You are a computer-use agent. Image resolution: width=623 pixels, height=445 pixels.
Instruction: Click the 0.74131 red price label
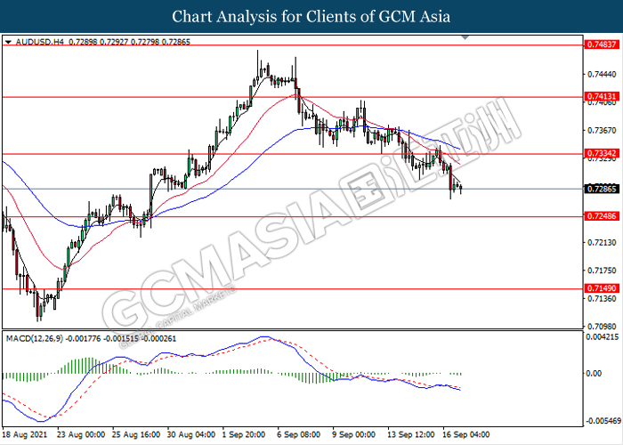602,96
